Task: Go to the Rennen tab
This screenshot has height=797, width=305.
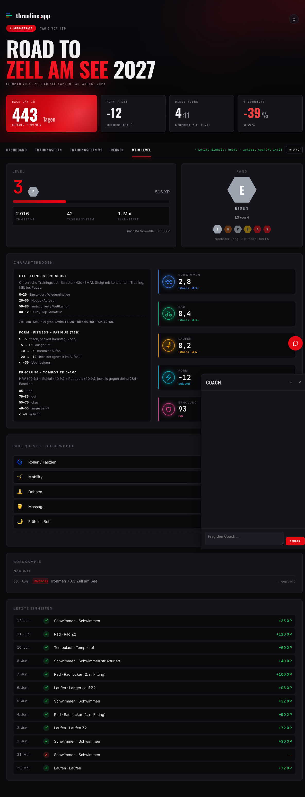Action: coord(117,150)
